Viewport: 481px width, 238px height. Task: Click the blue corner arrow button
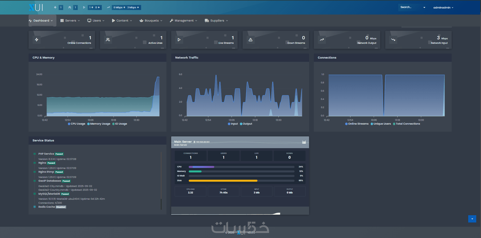[x=472, y=219]
